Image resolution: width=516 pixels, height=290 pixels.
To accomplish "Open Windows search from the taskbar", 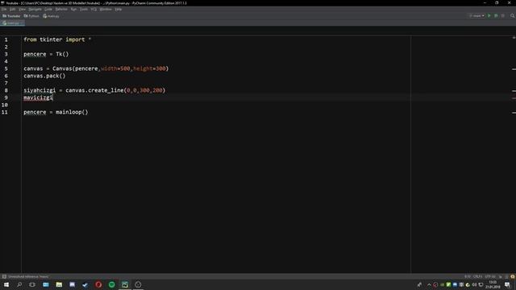I will pyautogui.click(x=19, y=284).
